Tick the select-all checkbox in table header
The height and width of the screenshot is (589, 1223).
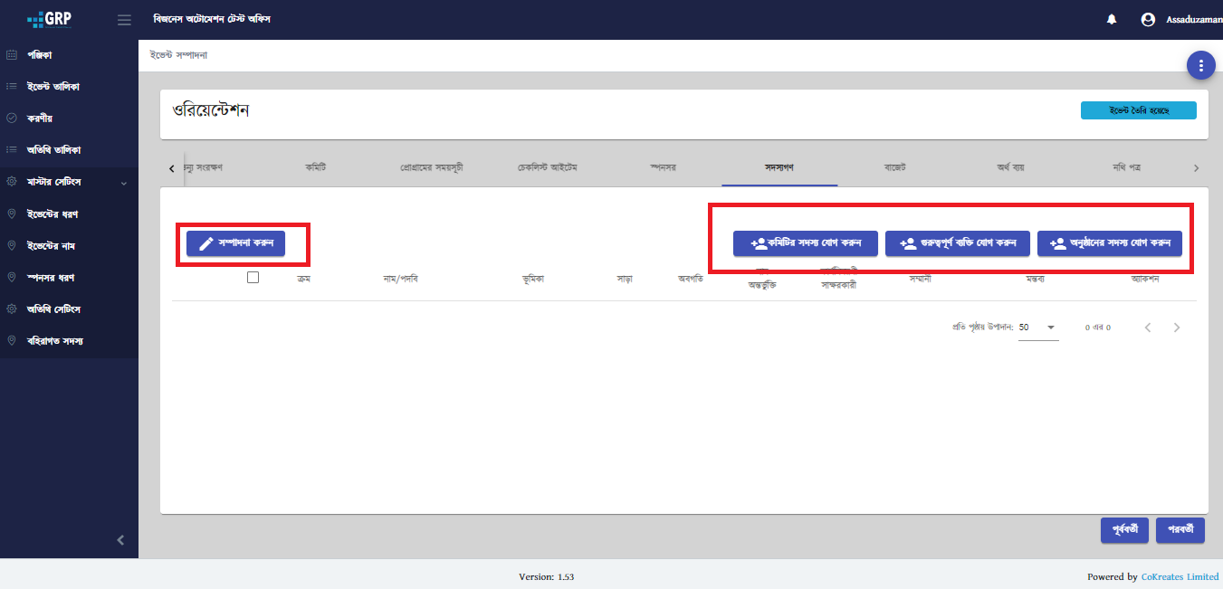coord(253,278)
